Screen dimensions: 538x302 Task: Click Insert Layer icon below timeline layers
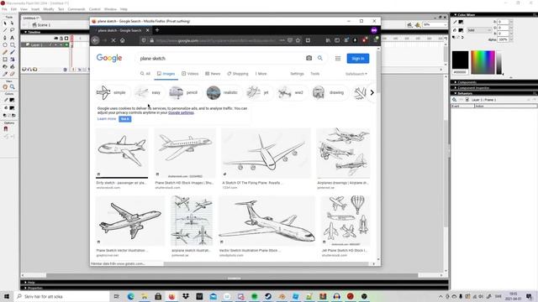click(x=24, y=70)
